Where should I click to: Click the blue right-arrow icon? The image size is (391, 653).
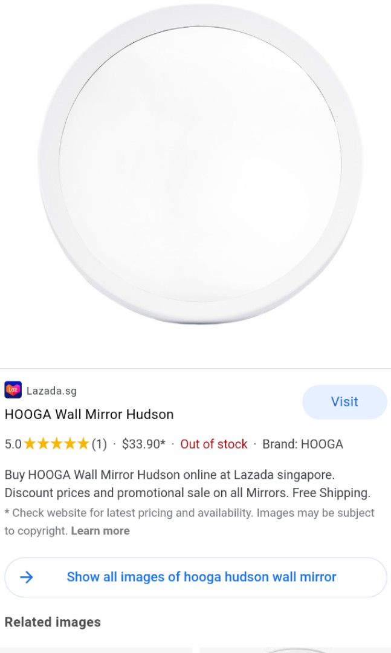(x=26, y=577)
